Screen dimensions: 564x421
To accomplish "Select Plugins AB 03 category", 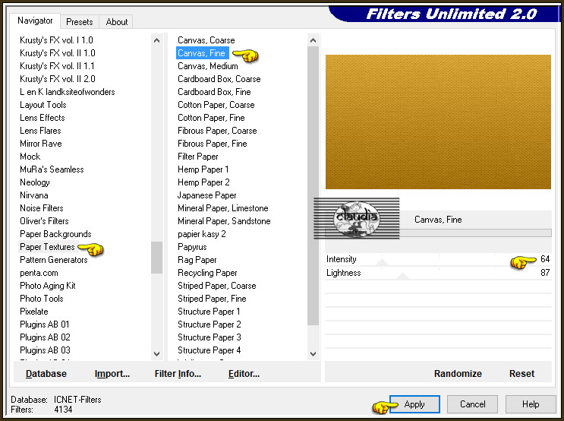I will coord(45,350).
